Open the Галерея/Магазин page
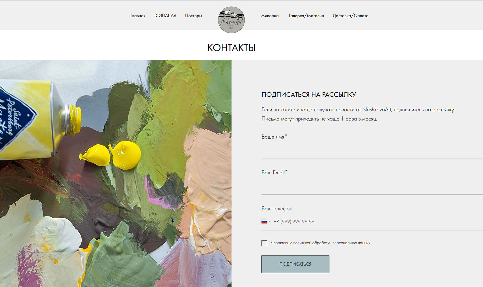Image resolution: width=483 pixels, height=287 pixels. click(x=306, y=16)
